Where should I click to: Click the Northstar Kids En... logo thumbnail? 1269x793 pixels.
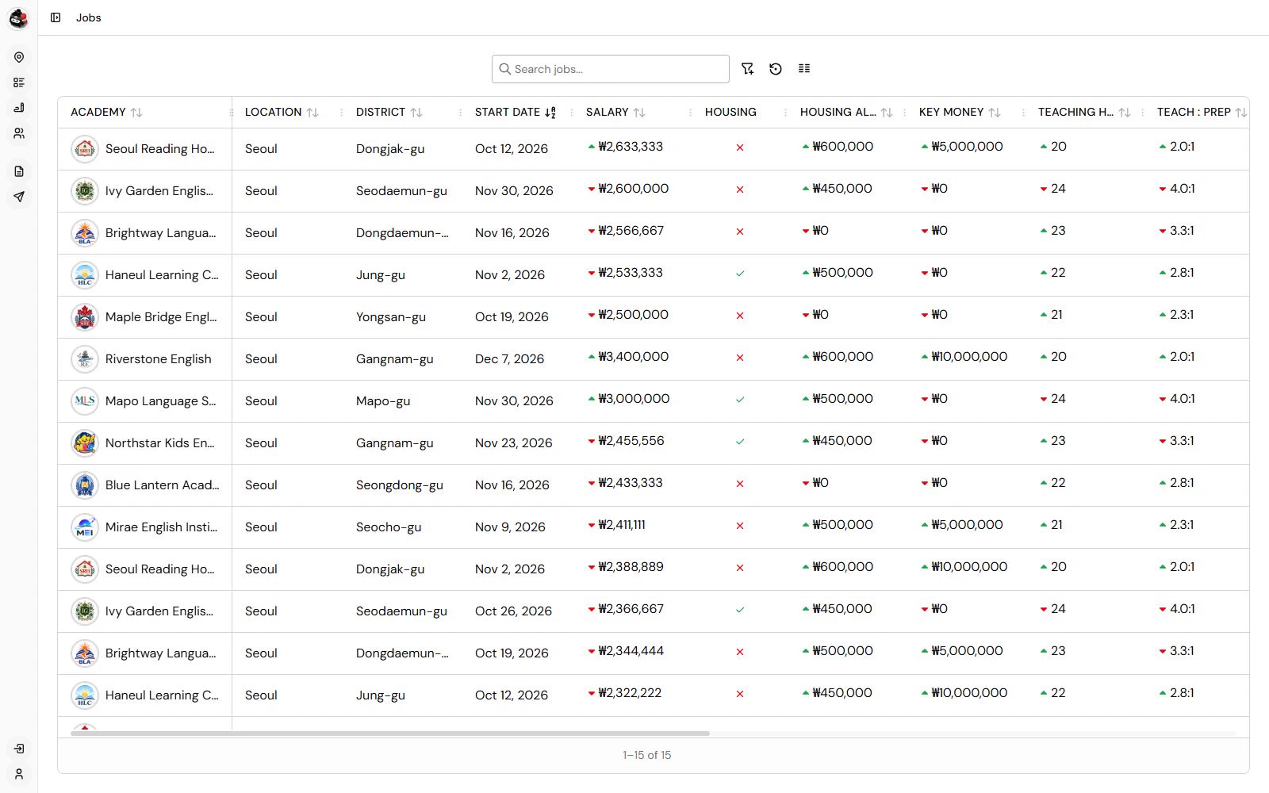[85, 443]
